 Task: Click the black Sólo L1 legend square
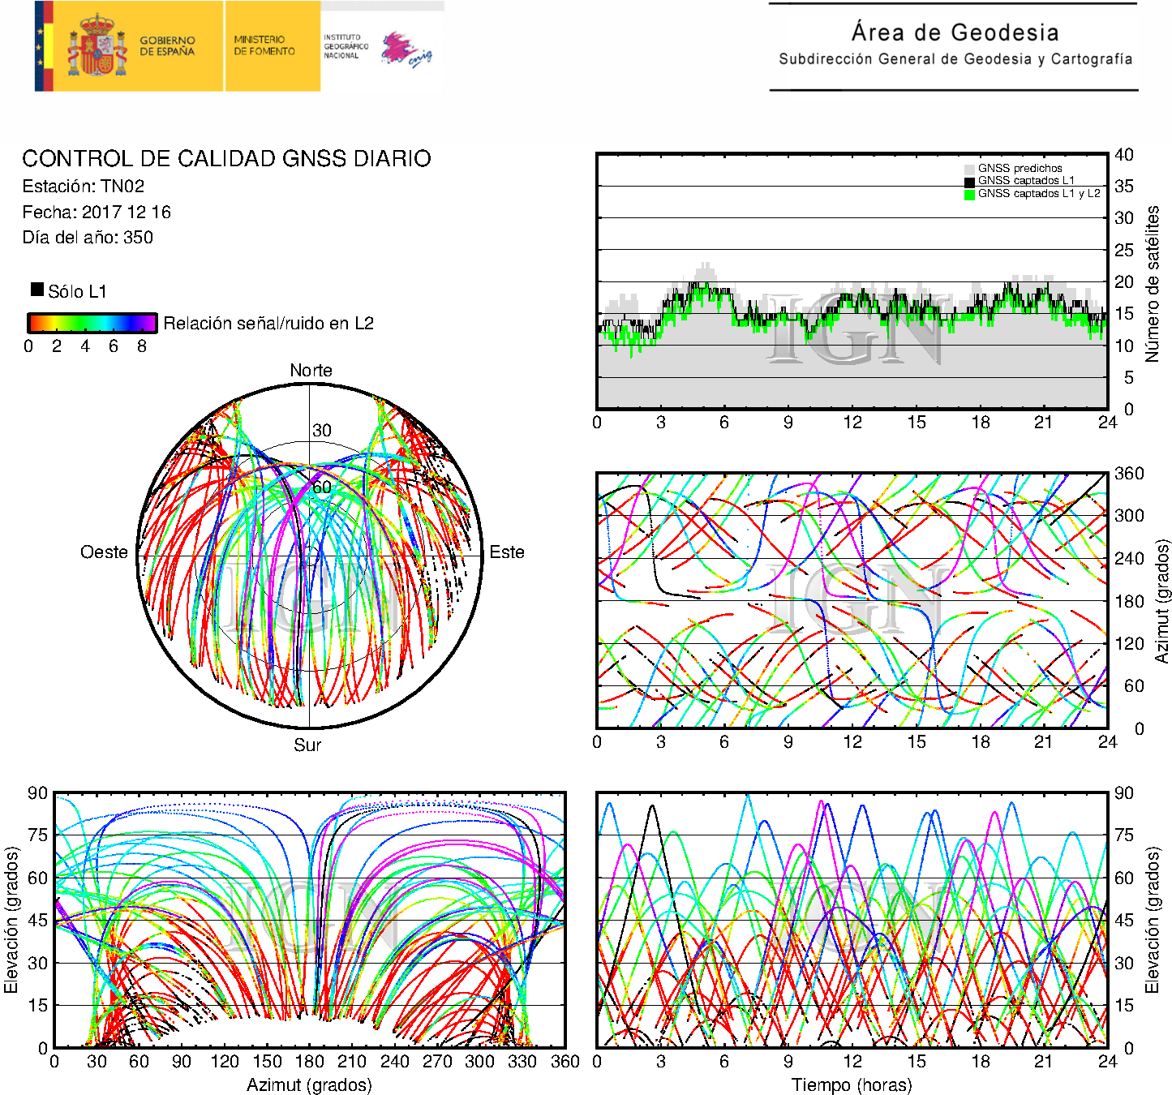point(37,290)
